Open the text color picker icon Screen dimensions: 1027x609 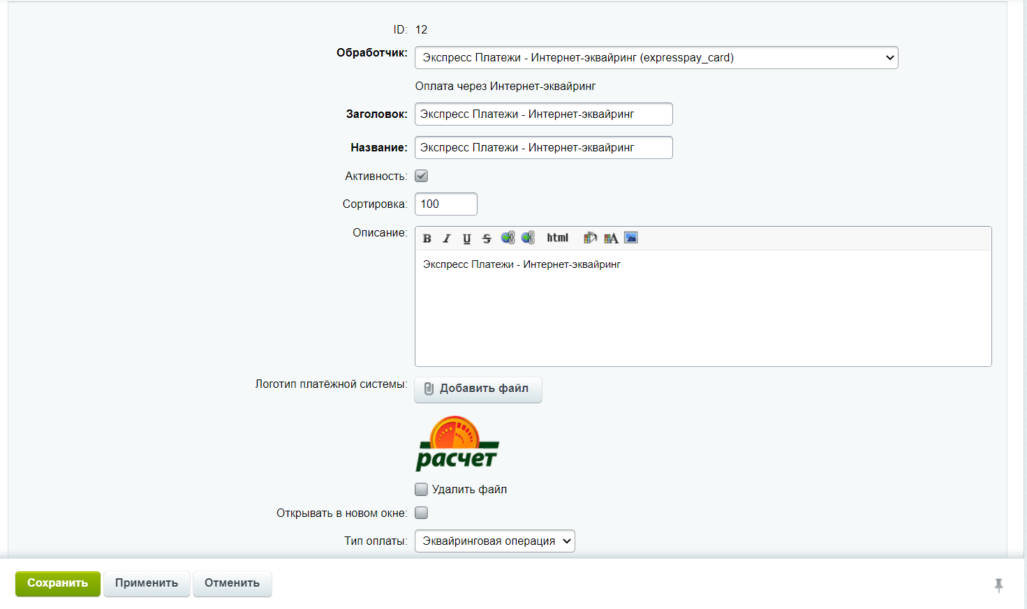611,238
